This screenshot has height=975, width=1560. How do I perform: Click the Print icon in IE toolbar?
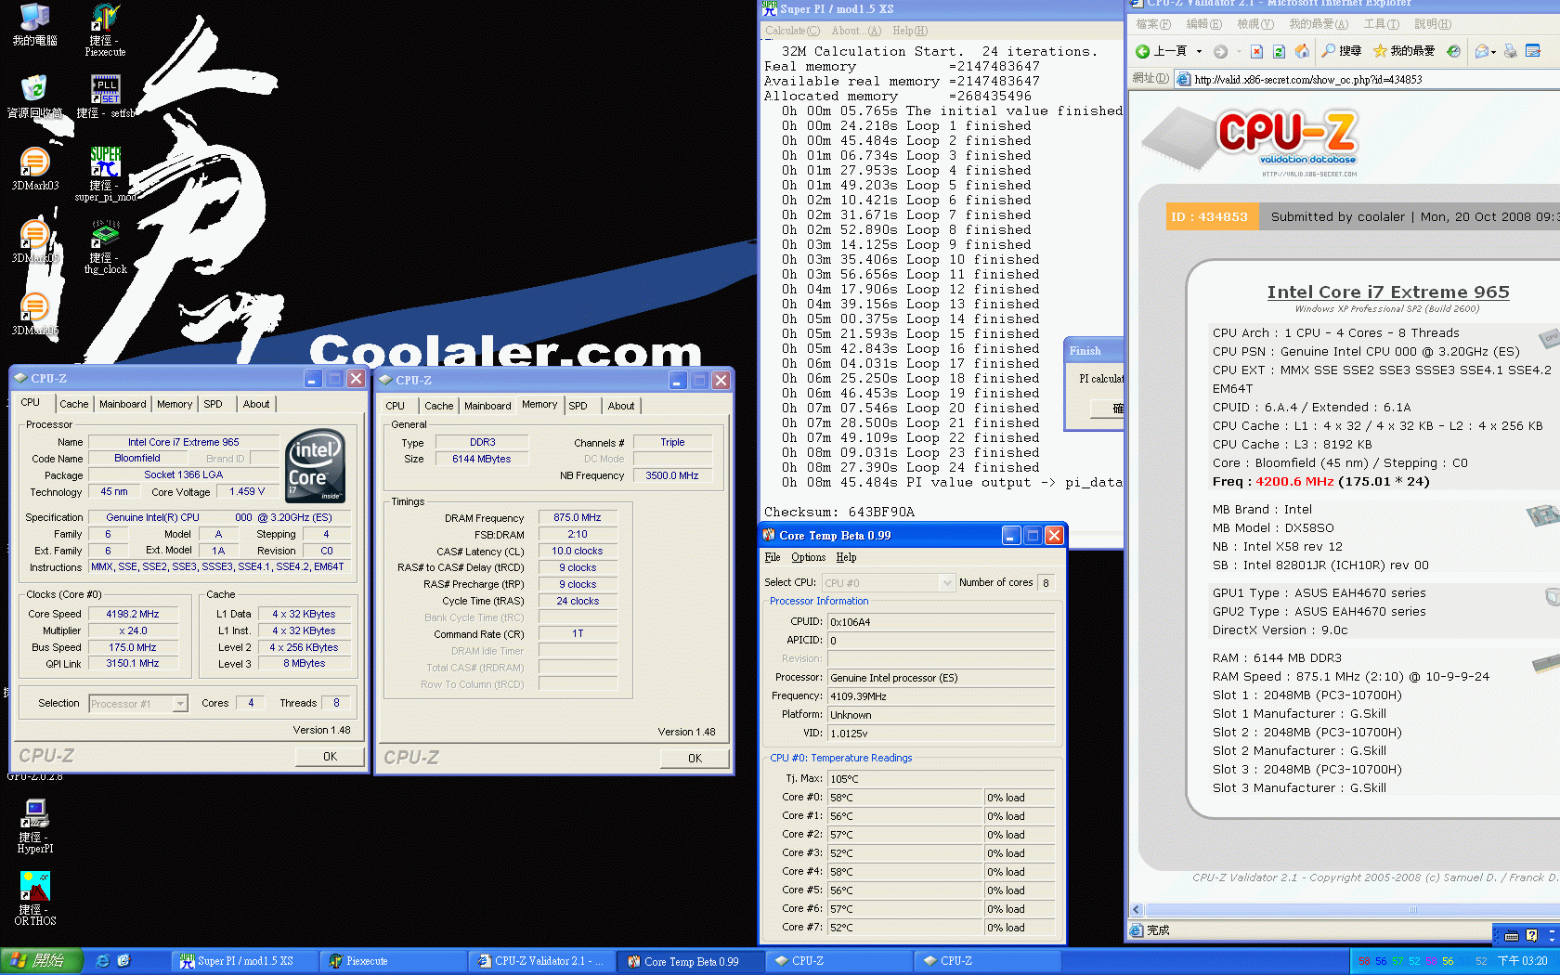pyautogui.click(x=1510, y=51)
